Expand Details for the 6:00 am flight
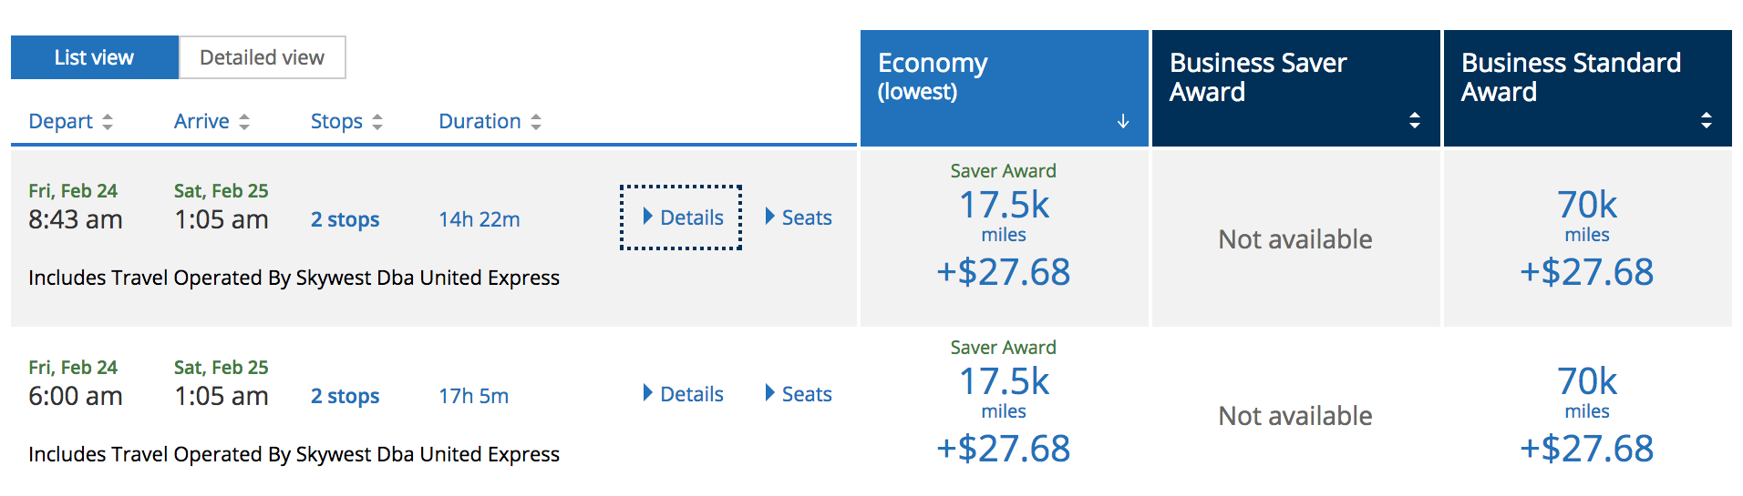 pos(683,394)
